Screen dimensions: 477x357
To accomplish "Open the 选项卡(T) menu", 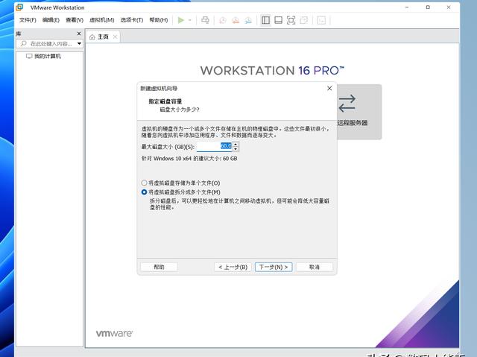I will click(132, 20).
